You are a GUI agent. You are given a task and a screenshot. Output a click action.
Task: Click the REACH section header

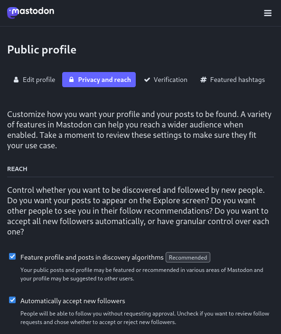[17, 169]
